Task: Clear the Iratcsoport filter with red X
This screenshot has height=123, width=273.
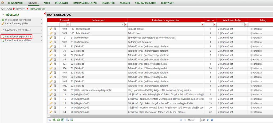Action: click(x=126, y=25)
